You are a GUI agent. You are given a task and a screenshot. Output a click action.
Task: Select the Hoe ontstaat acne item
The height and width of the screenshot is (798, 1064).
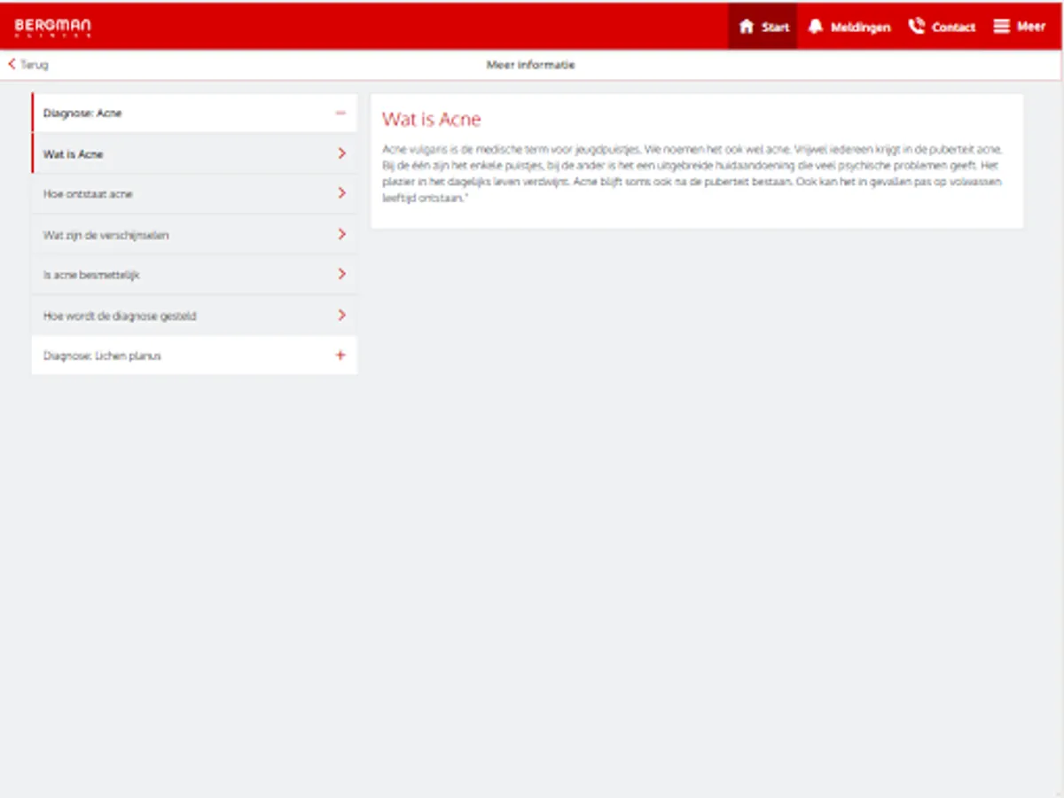194,193
